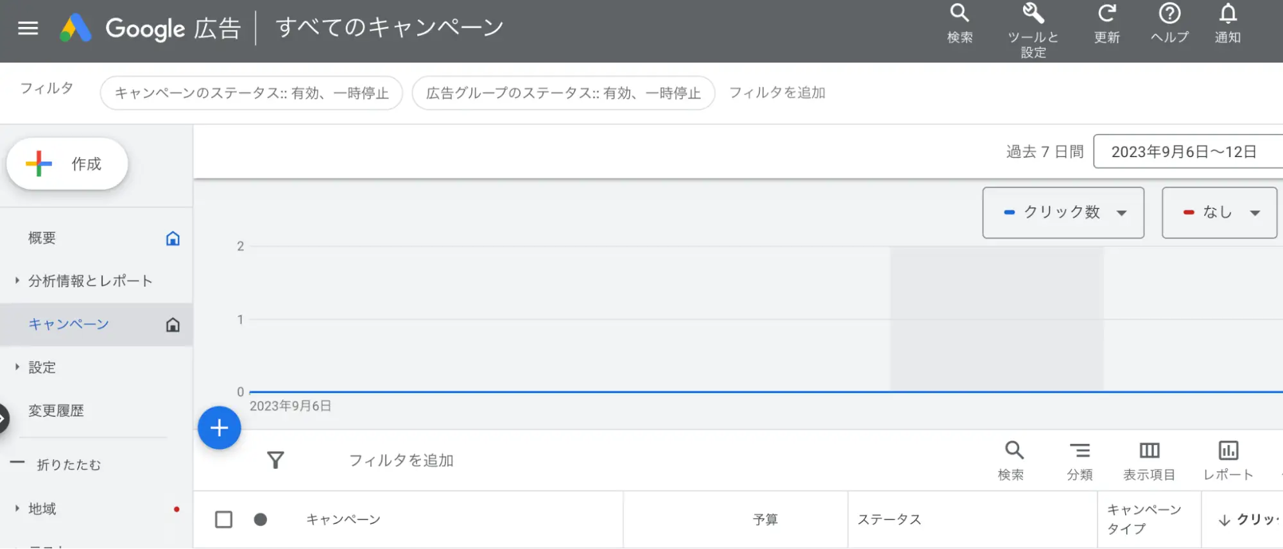This screenshot has width=1283, height=549.
Task: Open the hamburger main menu
Action: pyautogui.click(x=28, y=28)
